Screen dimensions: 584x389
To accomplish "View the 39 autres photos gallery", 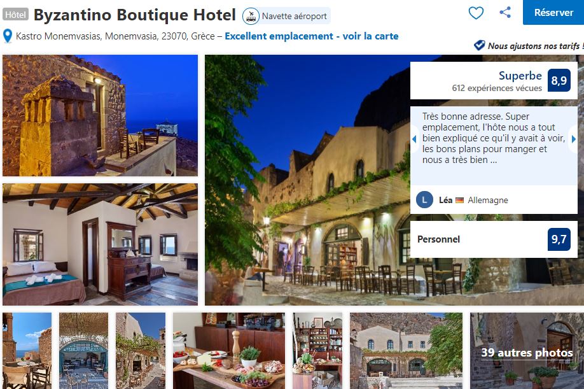I will click(527, 351).
